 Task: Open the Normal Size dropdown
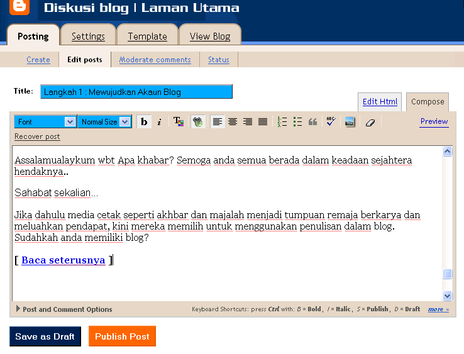click(x=105, y=121)
